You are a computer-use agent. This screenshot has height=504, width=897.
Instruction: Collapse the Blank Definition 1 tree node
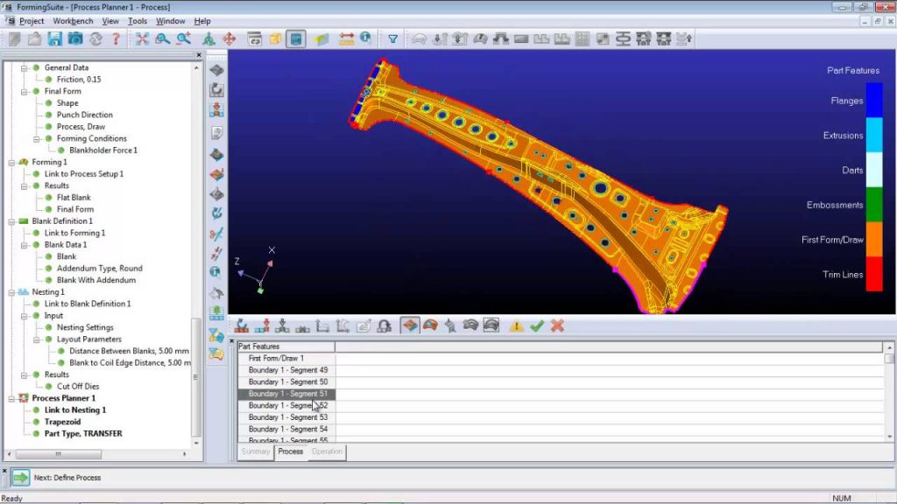tap(11, 221)
